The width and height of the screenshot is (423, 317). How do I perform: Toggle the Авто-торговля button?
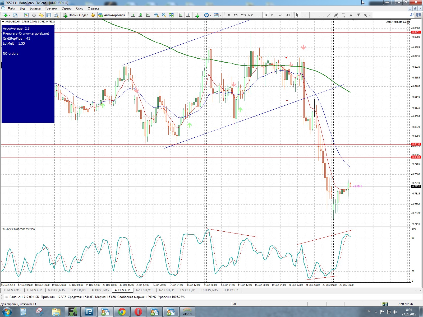pyautogui.click(x=112, y=15)
